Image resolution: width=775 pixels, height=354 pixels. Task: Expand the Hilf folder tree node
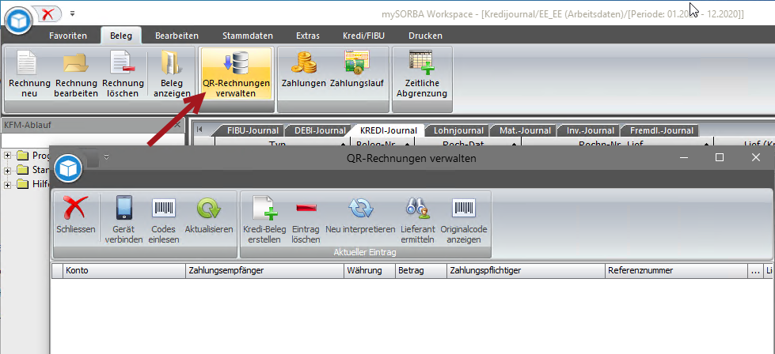[7, 185]
